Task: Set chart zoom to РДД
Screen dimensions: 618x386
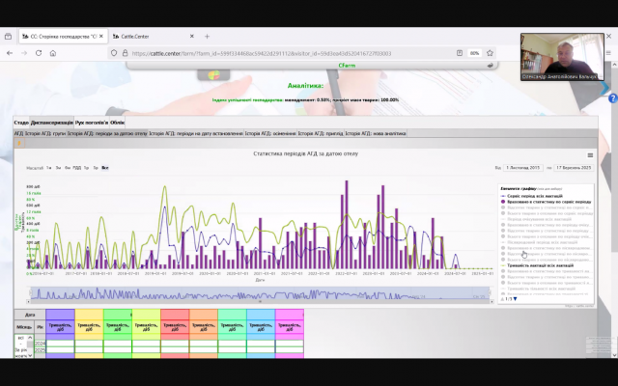Action: [77, 168]
